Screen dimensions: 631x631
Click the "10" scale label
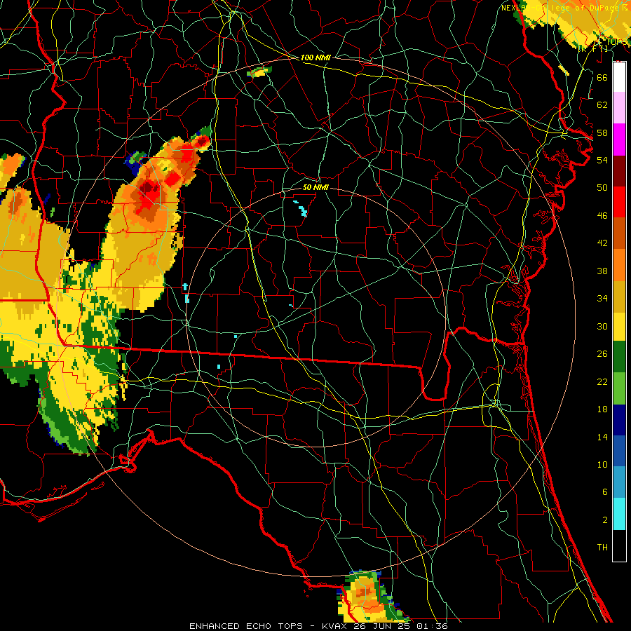(602, 464)
